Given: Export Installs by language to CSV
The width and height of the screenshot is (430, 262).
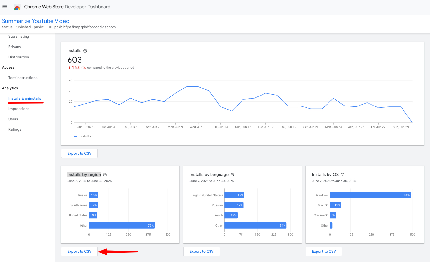Looking at the screenshot, I should [x=201, y=251].
